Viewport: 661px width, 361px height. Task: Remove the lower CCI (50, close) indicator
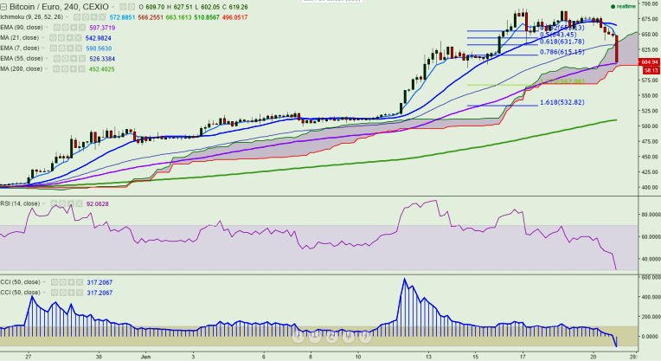tap(80, 293)
